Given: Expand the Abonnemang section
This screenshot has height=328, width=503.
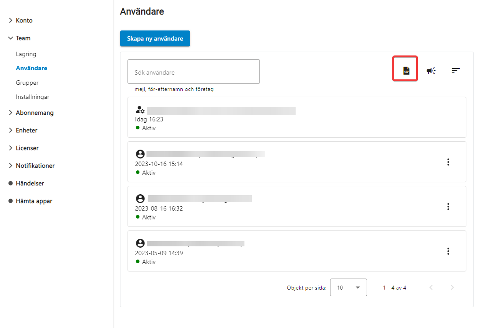Looking at the screenshot, I should pos(34,113).
